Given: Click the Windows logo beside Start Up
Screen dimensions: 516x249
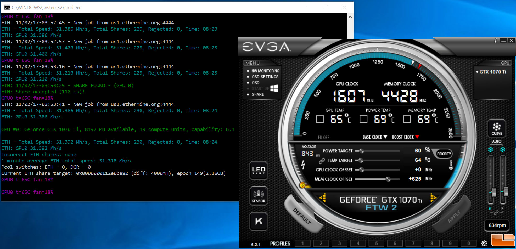Looking at the screenshot, I should coord(274,88).
